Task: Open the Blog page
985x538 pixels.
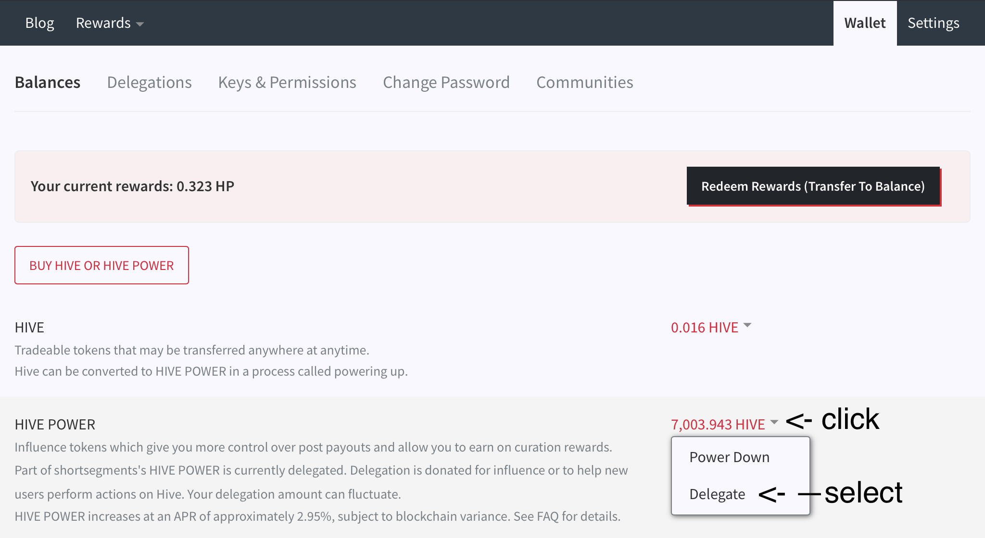Action: tap(39, 23)
